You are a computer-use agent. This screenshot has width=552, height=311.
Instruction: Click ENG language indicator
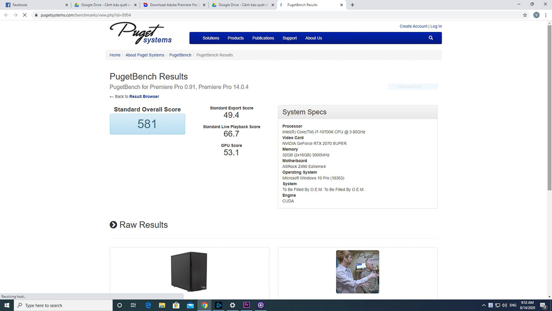pos(513,305)
